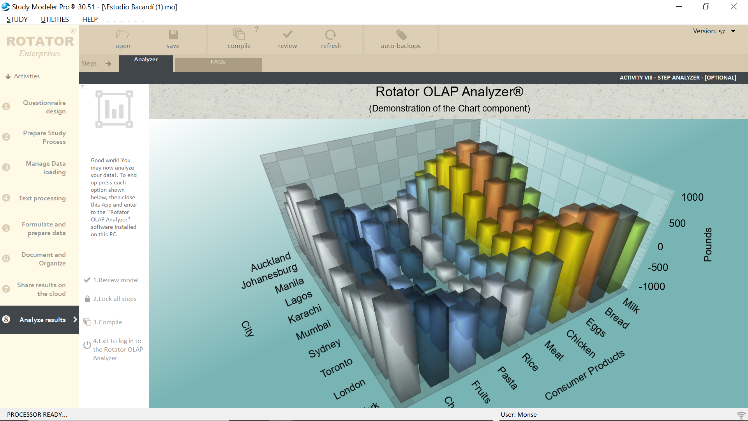
Task: Toggle the Review model step checkmark
Action: click(x=87, y=279)
